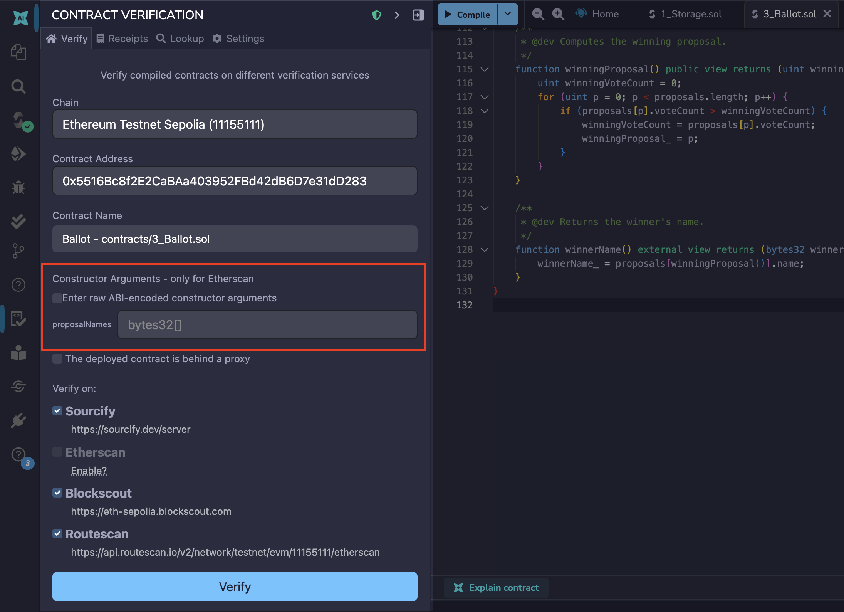The image size is (844, 612).
Task: Open the LearnEth tutorials icon
Action: click(18, 353)
